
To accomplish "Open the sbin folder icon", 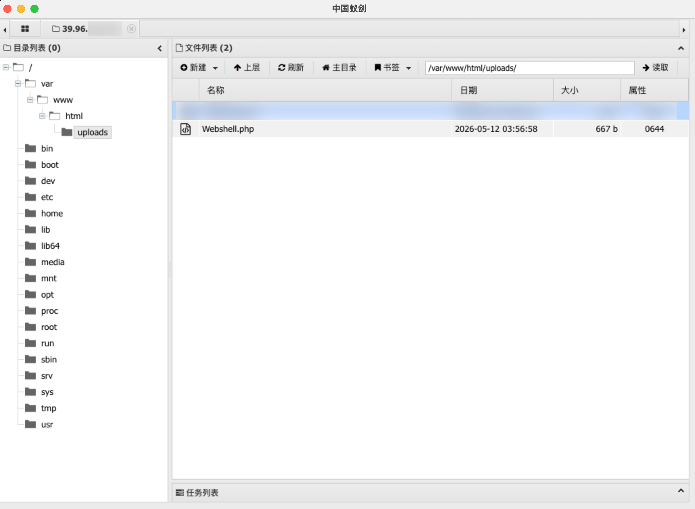I will point(30,359).
